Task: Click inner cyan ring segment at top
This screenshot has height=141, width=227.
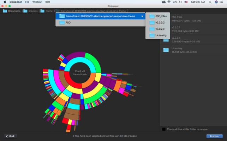Action: (x=80, y=60)
